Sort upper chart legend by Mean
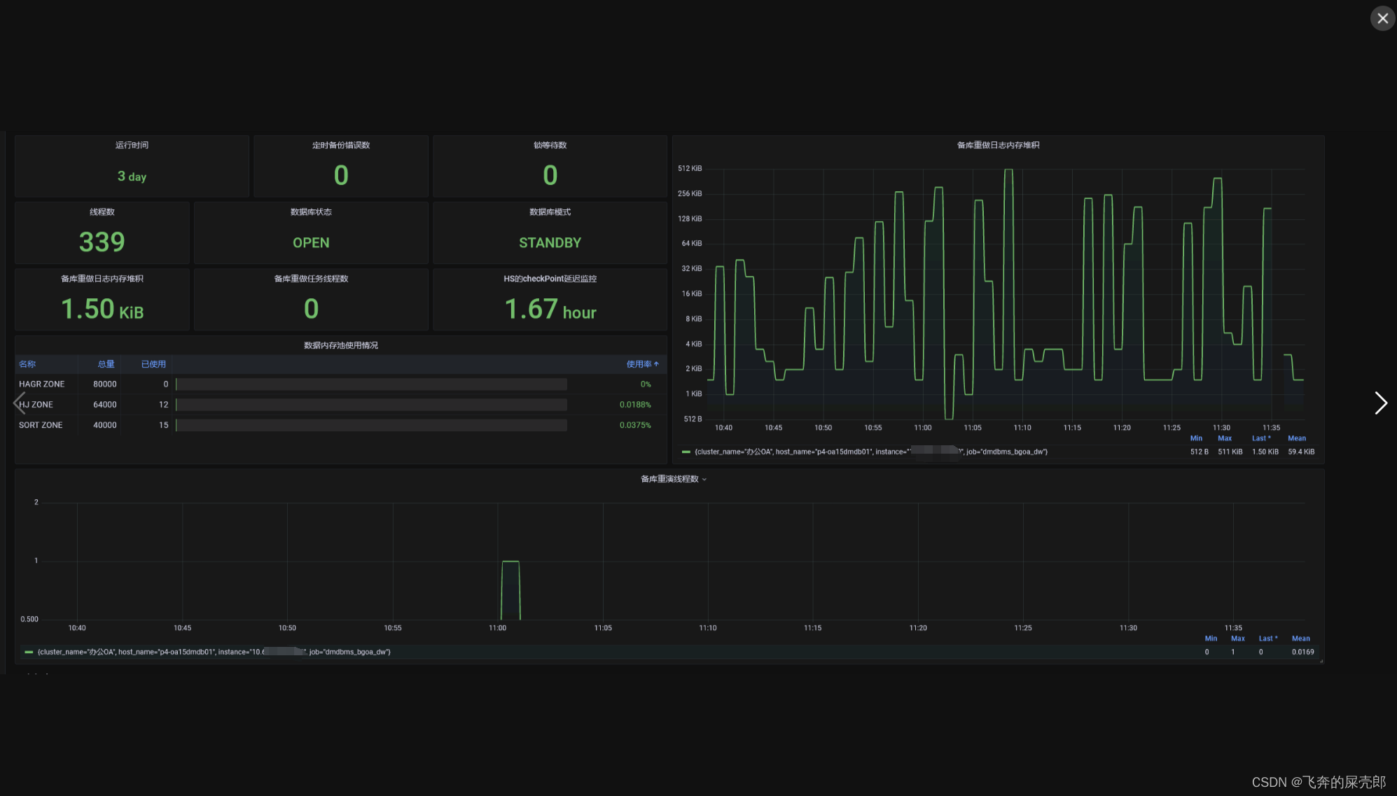Screen dimensions: 1397x796 1296,438
